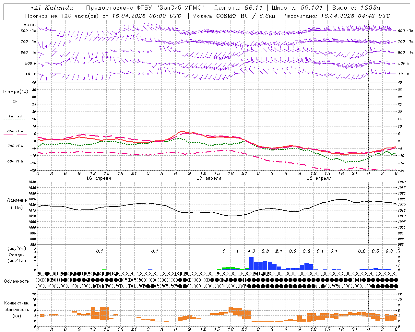Click '850 гПа' entry in temperature legend
Screen dimensions: 415x332
(x=15, y=131)
